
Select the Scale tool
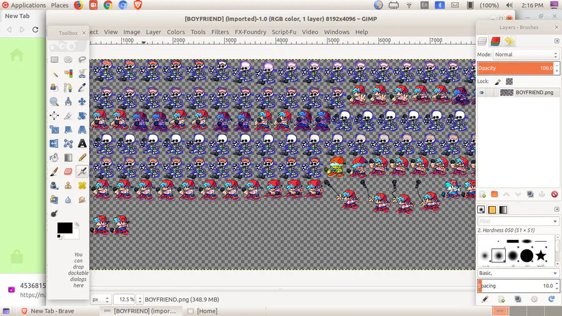54,129
